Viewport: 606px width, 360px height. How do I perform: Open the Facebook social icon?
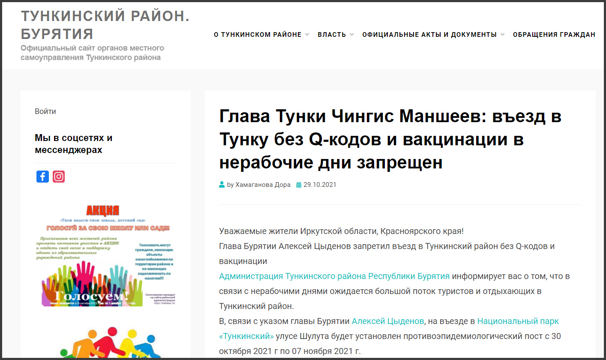click(42, 177)
